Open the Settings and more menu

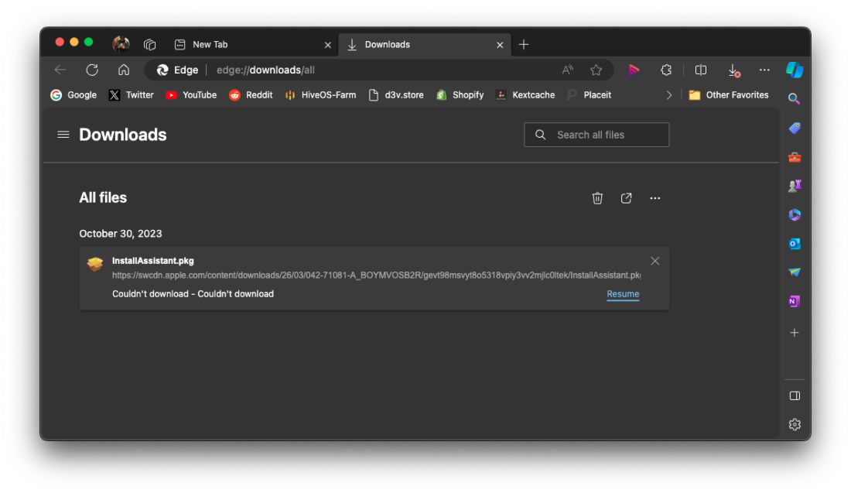[x=764, y=70]
